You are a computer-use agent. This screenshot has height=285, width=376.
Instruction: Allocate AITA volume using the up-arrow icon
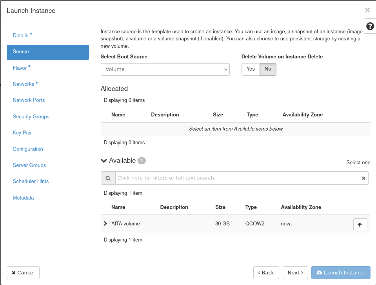tap(360, 224)
